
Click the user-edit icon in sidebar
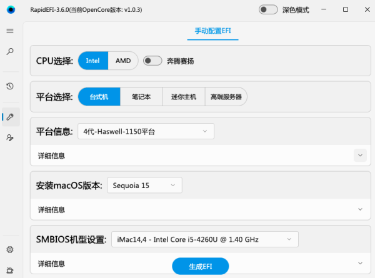[10, 137]
